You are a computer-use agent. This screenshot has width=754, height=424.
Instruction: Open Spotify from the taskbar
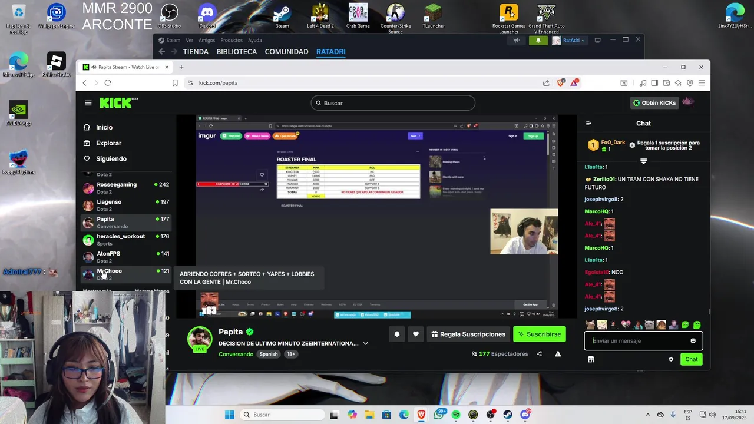coord(456,415)
